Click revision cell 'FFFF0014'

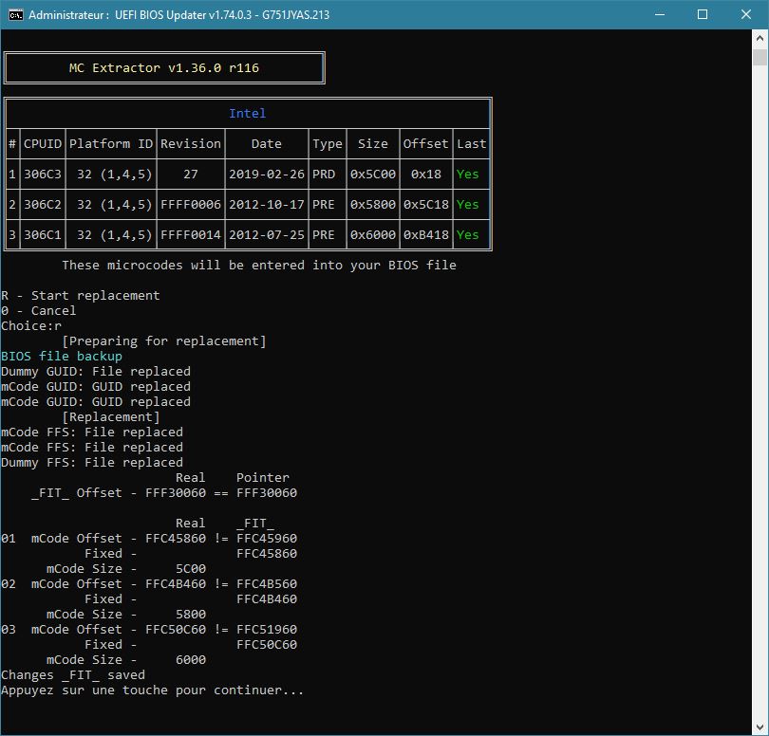[191, 234]
